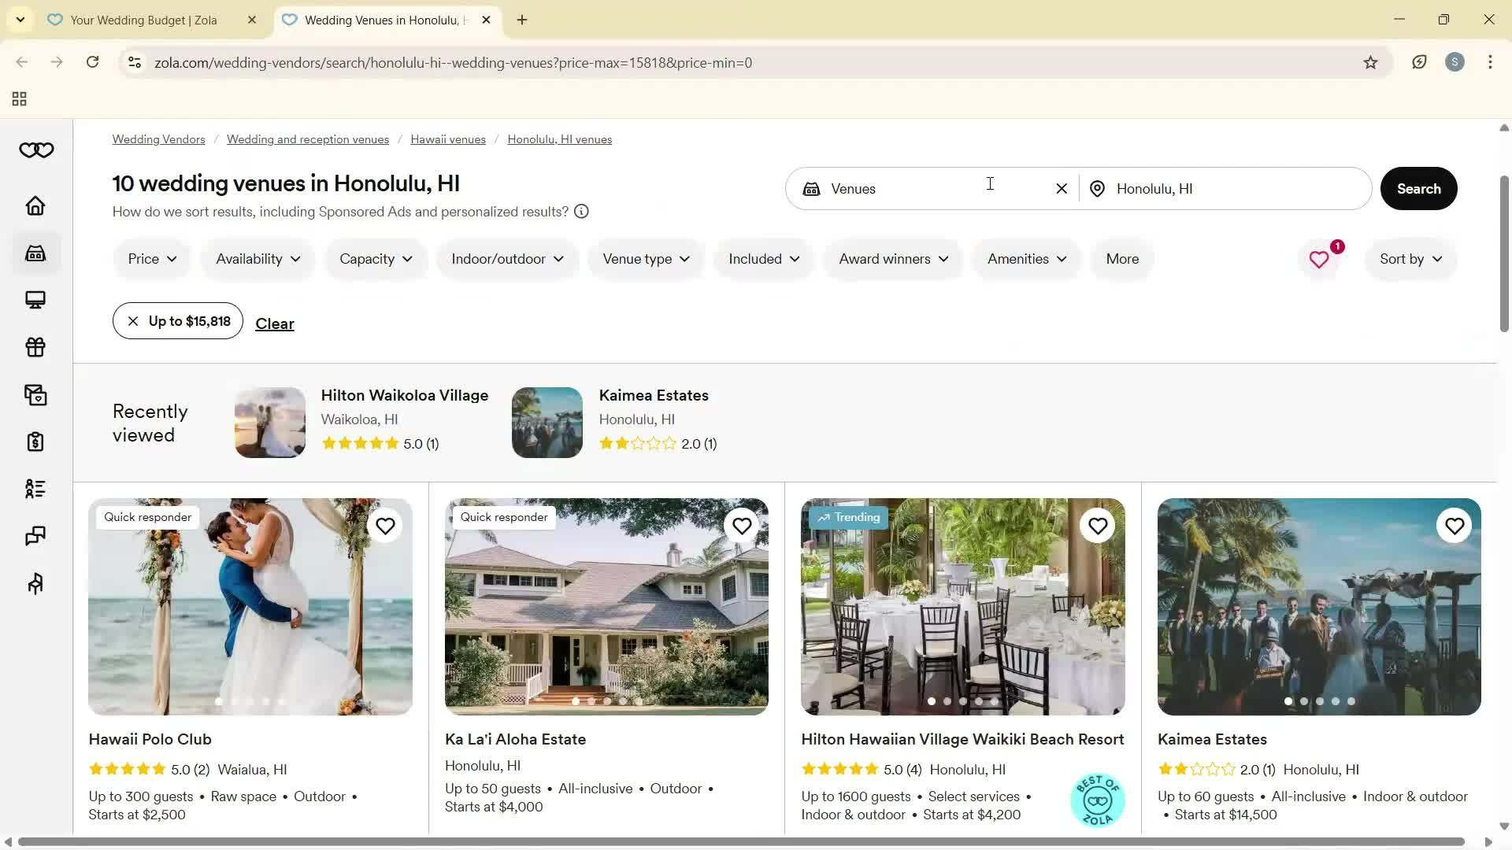Open saved favorites heart with badge
This screenshot has width=1512, height=850.
pos(1321,259)
